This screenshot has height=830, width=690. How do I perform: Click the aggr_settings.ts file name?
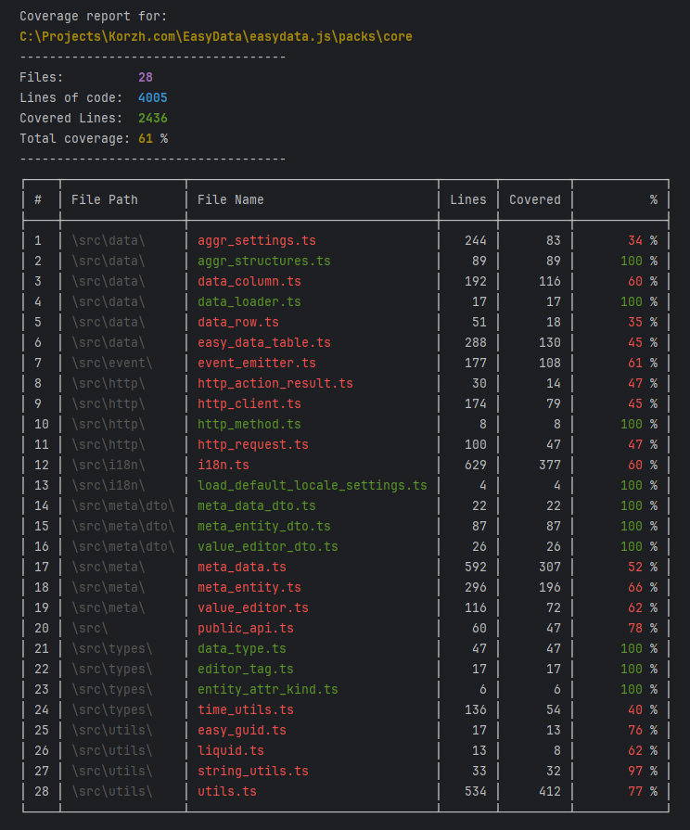257,240
